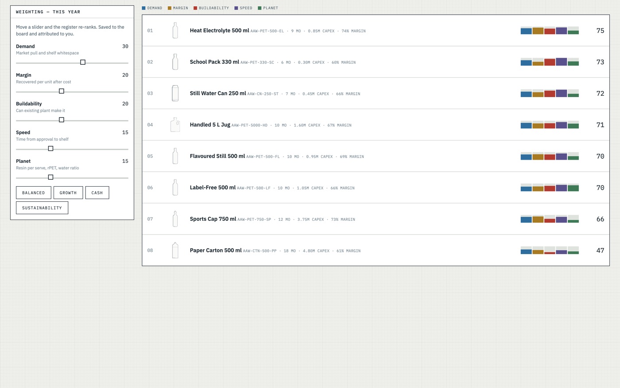
Task: Click the Buildability weighting slider handle
Action: (62, 120)
